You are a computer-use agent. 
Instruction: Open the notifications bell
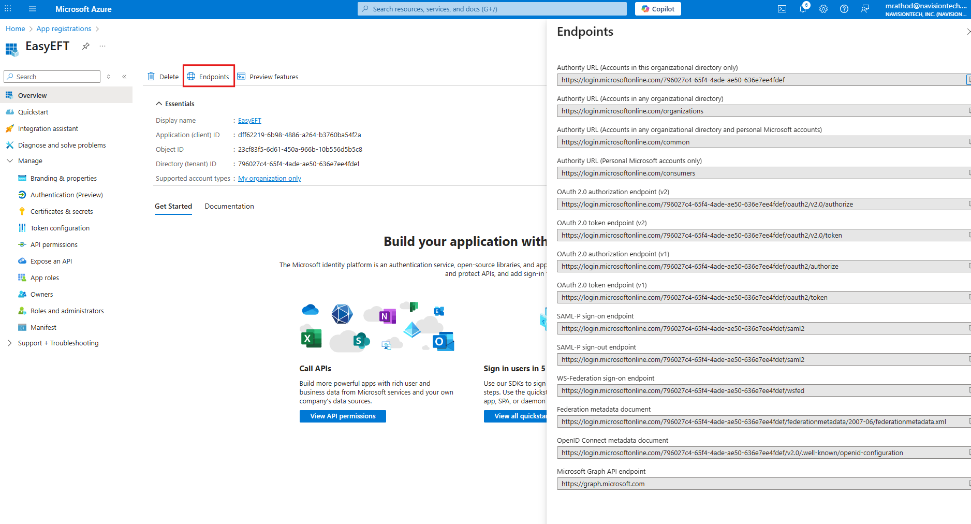click(803, 9)
